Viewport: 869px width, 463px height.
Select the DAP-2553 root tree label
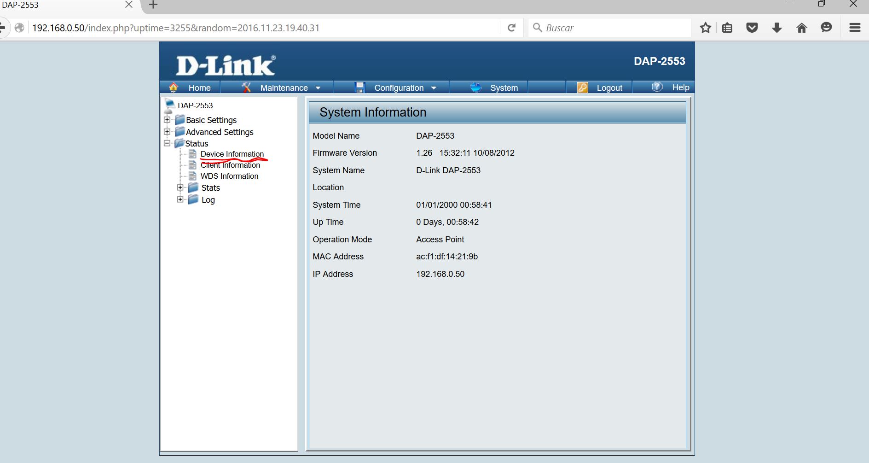[195, 105]
